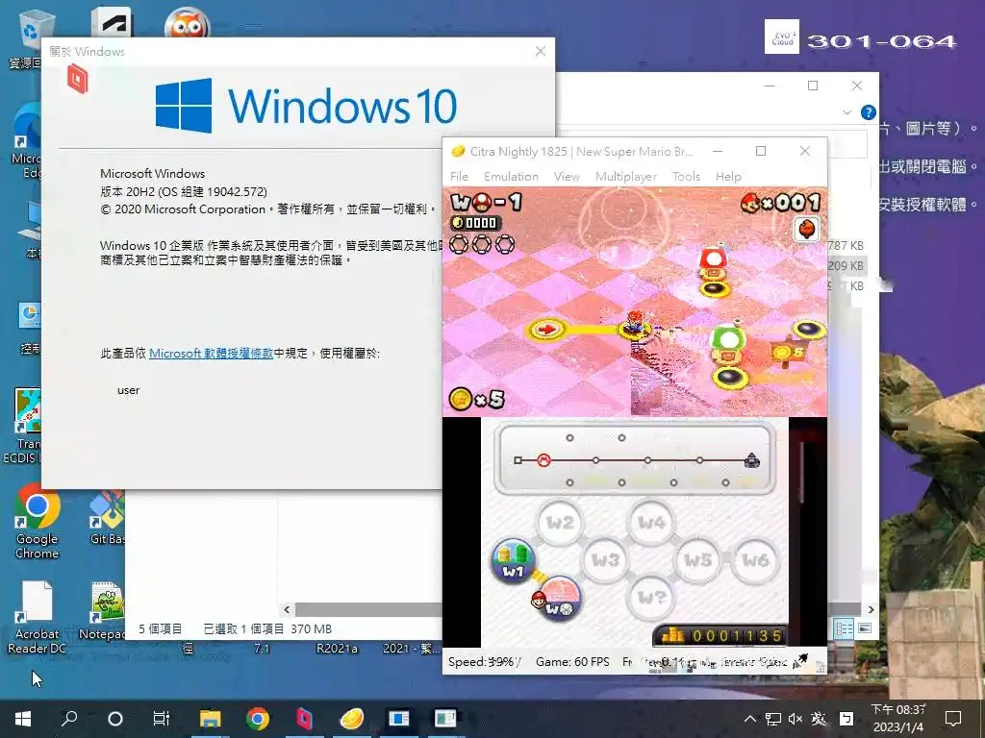This screenshot has width=985, height=738.
Task: Tap the W1 world bubble on touch screen
Action: (x=514, y=560)
